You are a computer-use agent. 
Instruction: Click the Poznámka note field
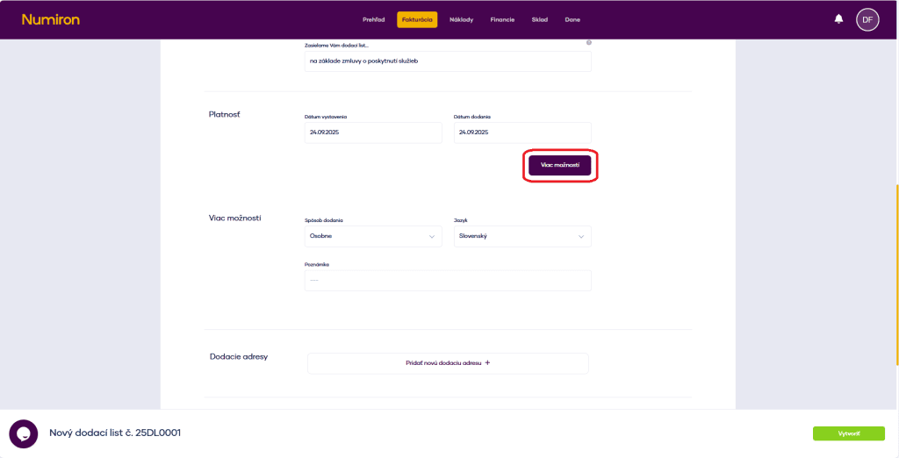coord(447,280)
